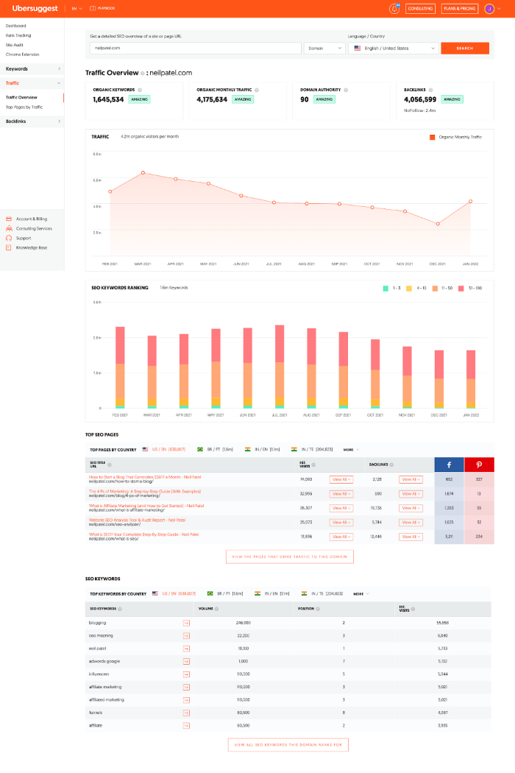Click the Consulting Services people icon
The image size is (515, 773).
click(9, 229)
